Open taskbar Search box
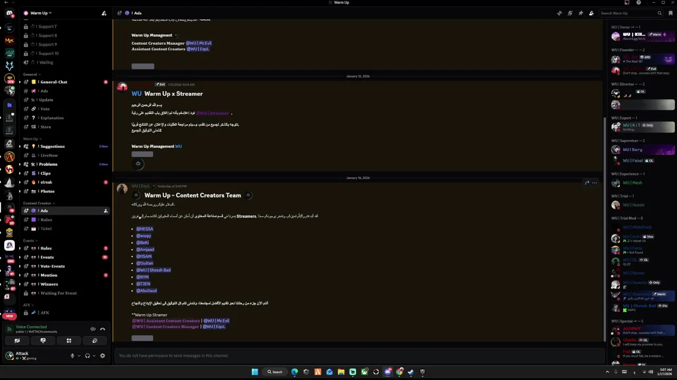The height and width of the screenshot is (380, 677). coord(275,372)
